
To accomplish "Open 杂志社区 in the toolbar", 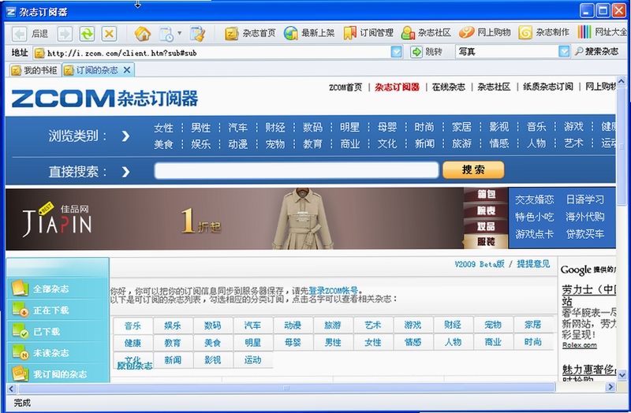I will coord(426,33).
